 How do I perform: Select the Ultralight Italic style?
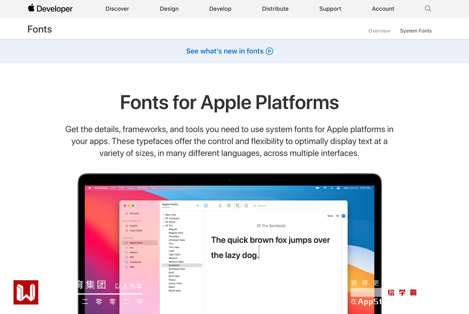177,240
